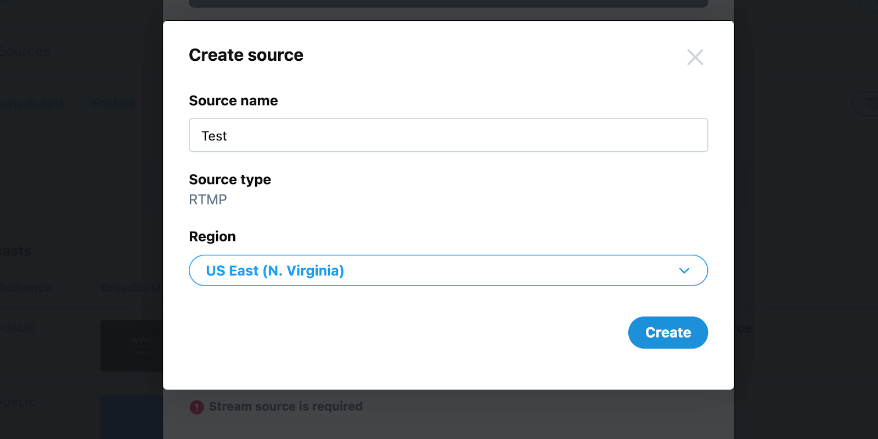Click the chevron arrow in Region selector
The height and width of the screenshot is (439, 878).
(684, 271)
